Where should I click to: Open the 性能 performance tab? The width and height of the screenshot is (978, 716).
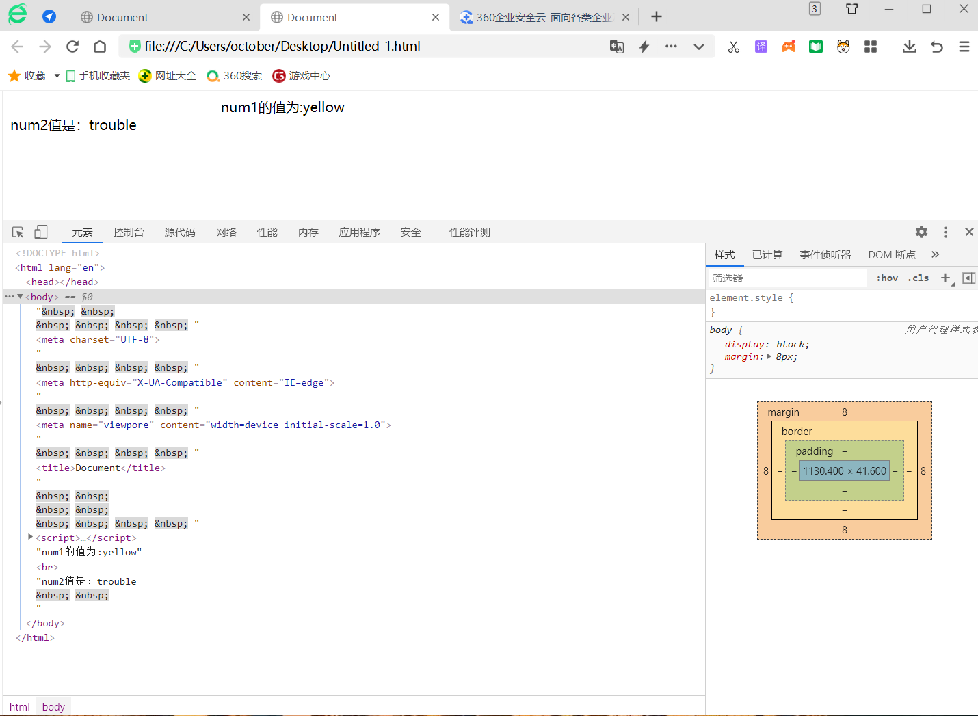pyautogui.click(x=267, y=233)
